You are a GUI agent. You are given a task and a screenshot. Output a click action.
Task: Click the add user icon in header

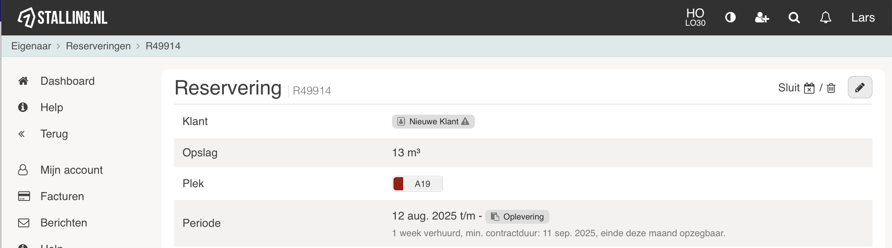(762, 17)
